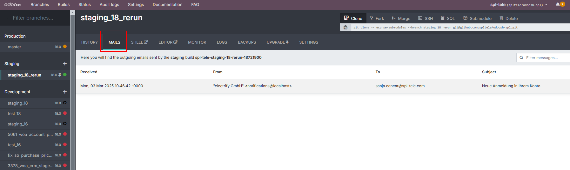Viewport: 570px width, 170px height.
Task: Copy the git clone command with clipboard icon
Action: tap(345, 27)
